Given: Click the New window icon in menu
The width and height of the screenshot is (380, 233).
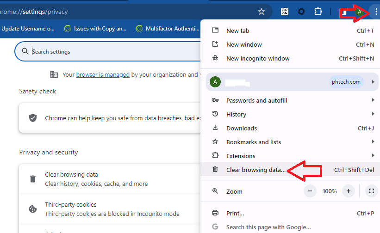Looking at the screenshot, I should coord(215,44).
